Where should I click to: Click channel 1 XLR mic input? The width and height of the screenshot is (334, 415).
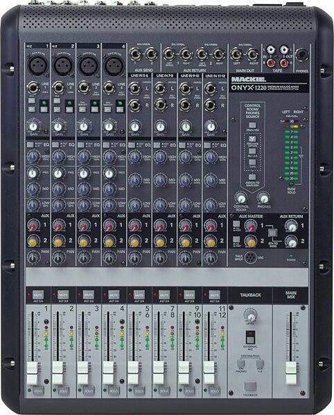pyautogui.click(x=37, y=65)
